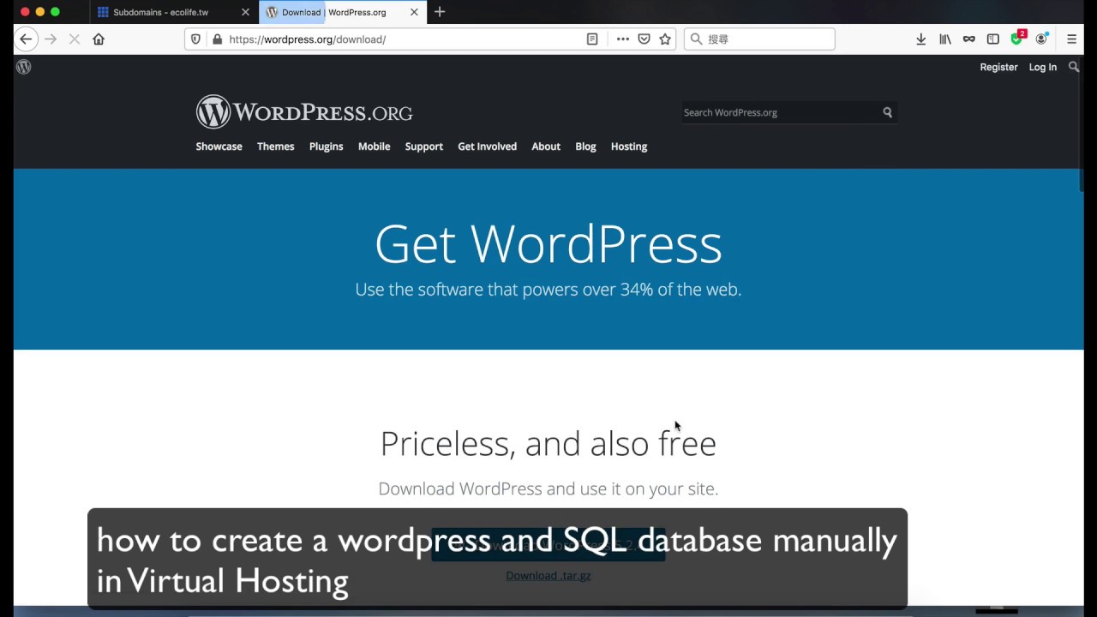Screen dimensions: 1097x617
Task: Open the About nav link
Action: pyautogui.click(x=545, y=147)
